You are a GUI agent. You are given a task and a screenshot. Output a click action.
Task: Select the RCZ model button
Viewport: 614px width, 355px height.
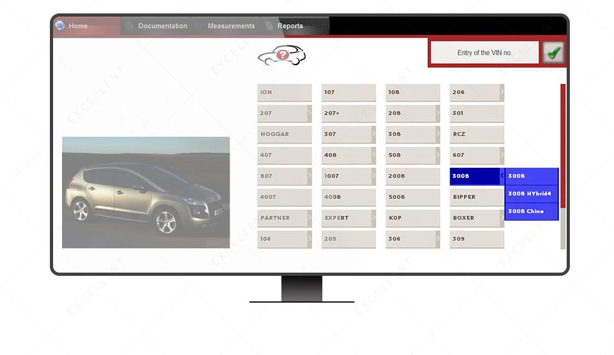477,135
